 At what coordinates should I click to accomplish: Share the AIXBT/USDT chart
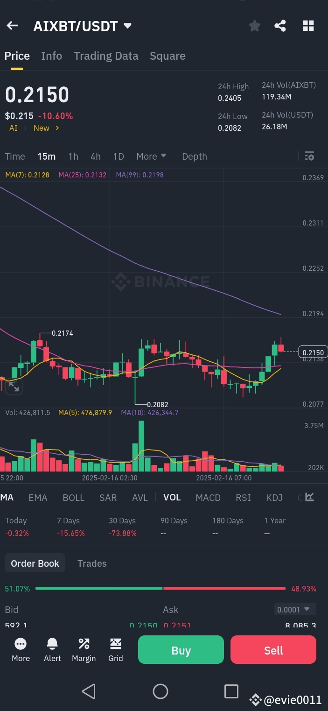pos(280,26)
